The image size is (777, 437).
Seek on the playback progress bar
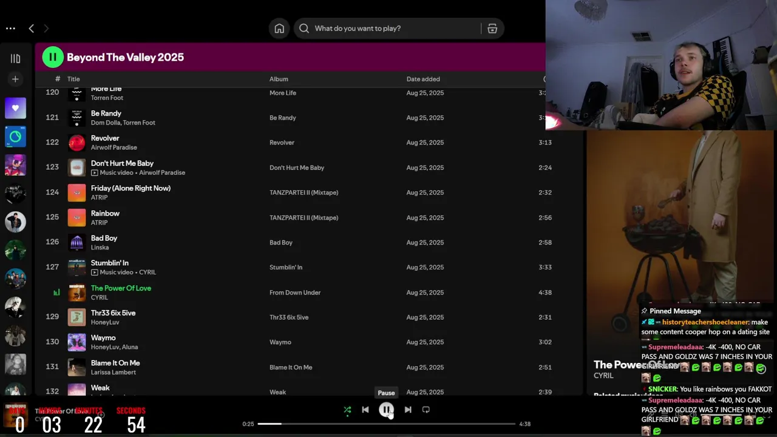coord(387,424)
